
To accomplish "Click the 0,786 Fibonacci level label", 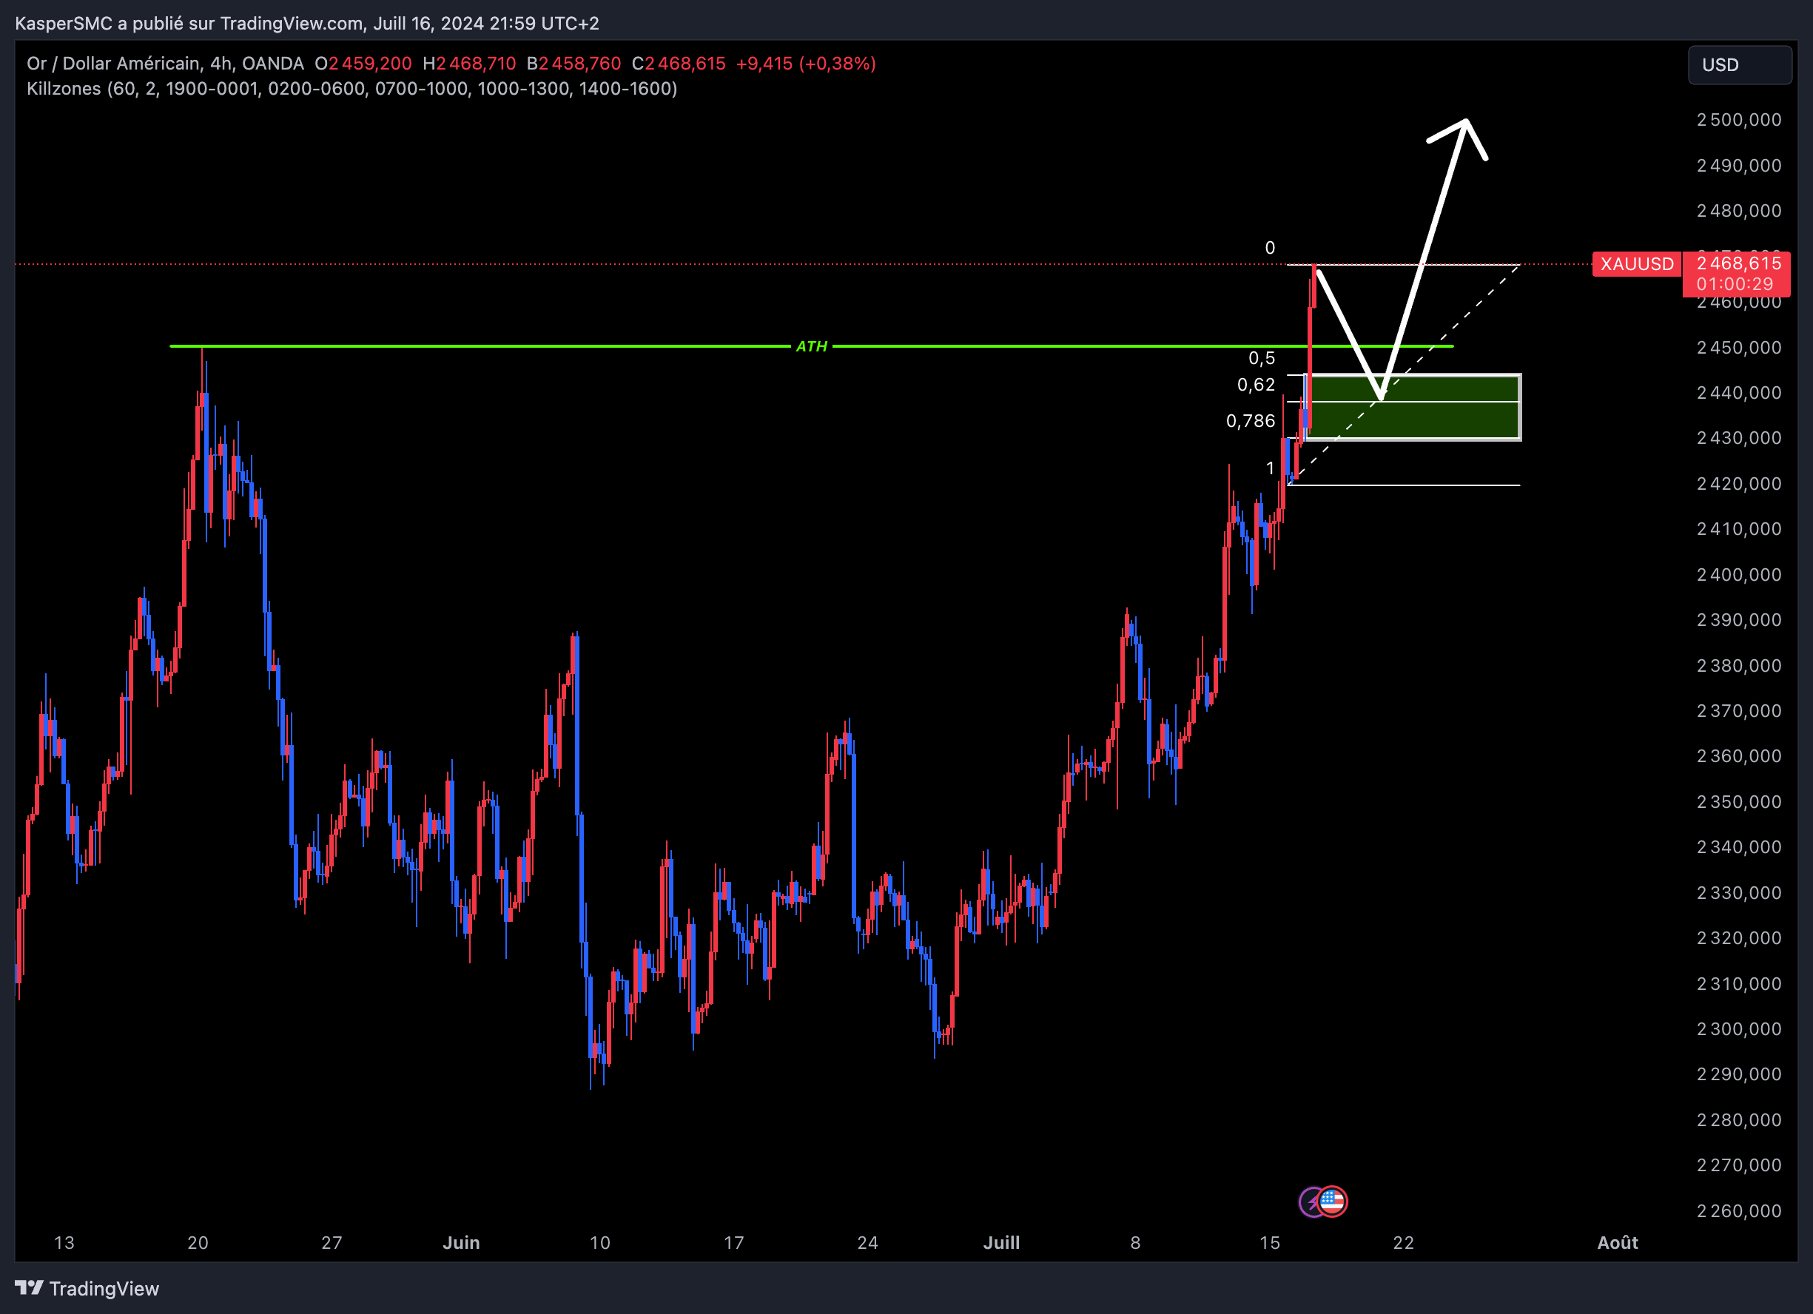I will click(x=1251, y=421).
